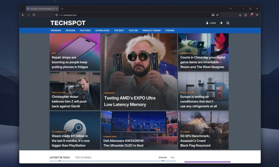The height and width of the screenshot is (167, 279).
Task: Switch to the TOP STORIES tab
Action: (83, 158)
